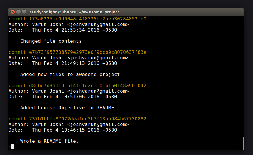Click the pager prompt cursor block
The image size is (253, 155).
click(13, 147)
